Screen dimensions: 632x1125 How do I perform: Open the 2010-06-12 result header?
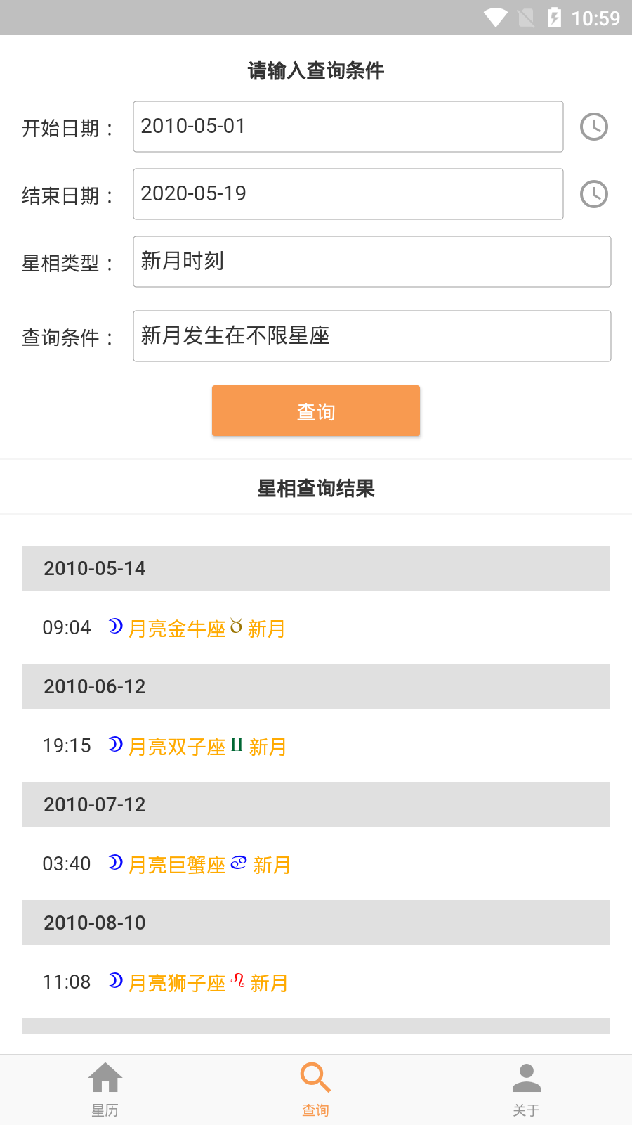pyautogui.click(x=316, y=686)
